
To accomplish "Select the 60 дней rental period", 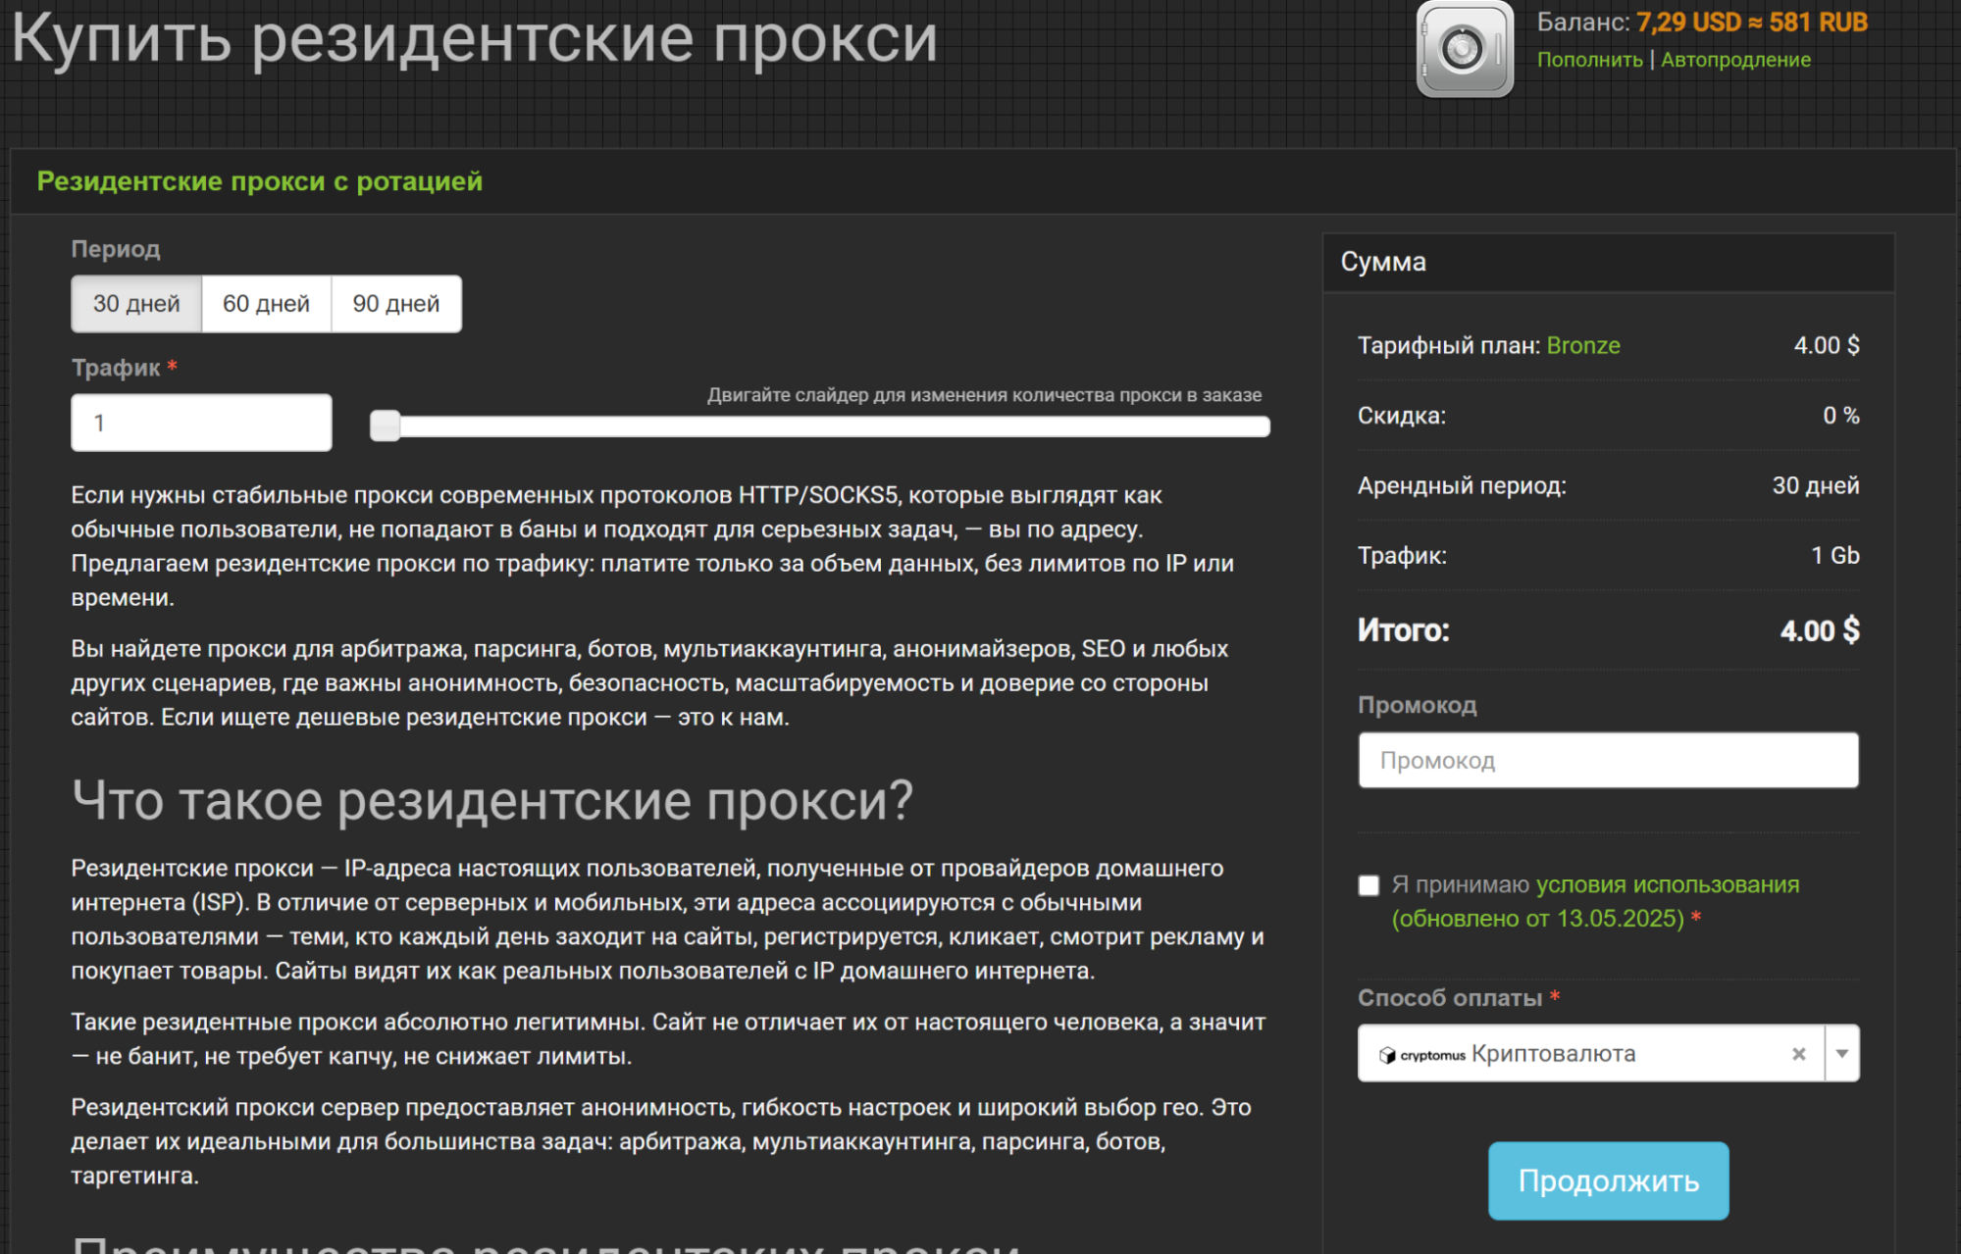I will click(x=266, y=303).
